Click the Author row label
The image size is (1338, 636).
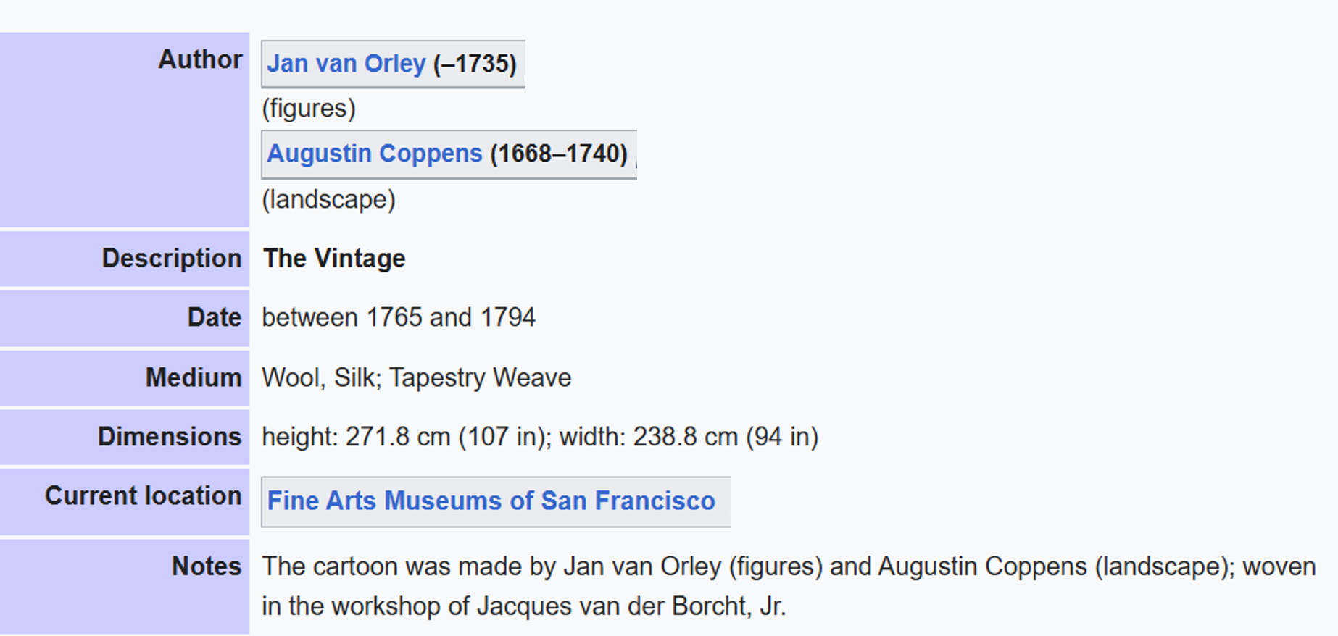click(x=200, y=59)
